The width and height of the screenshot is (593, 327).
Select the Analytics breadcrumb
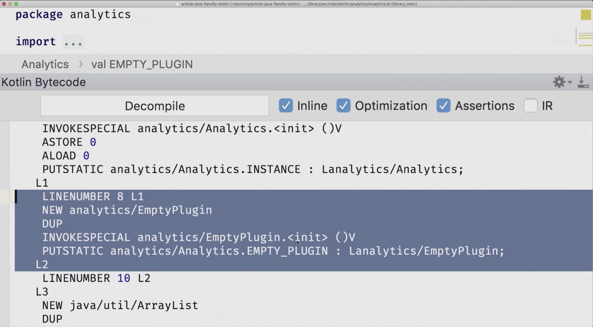[45, 64]
